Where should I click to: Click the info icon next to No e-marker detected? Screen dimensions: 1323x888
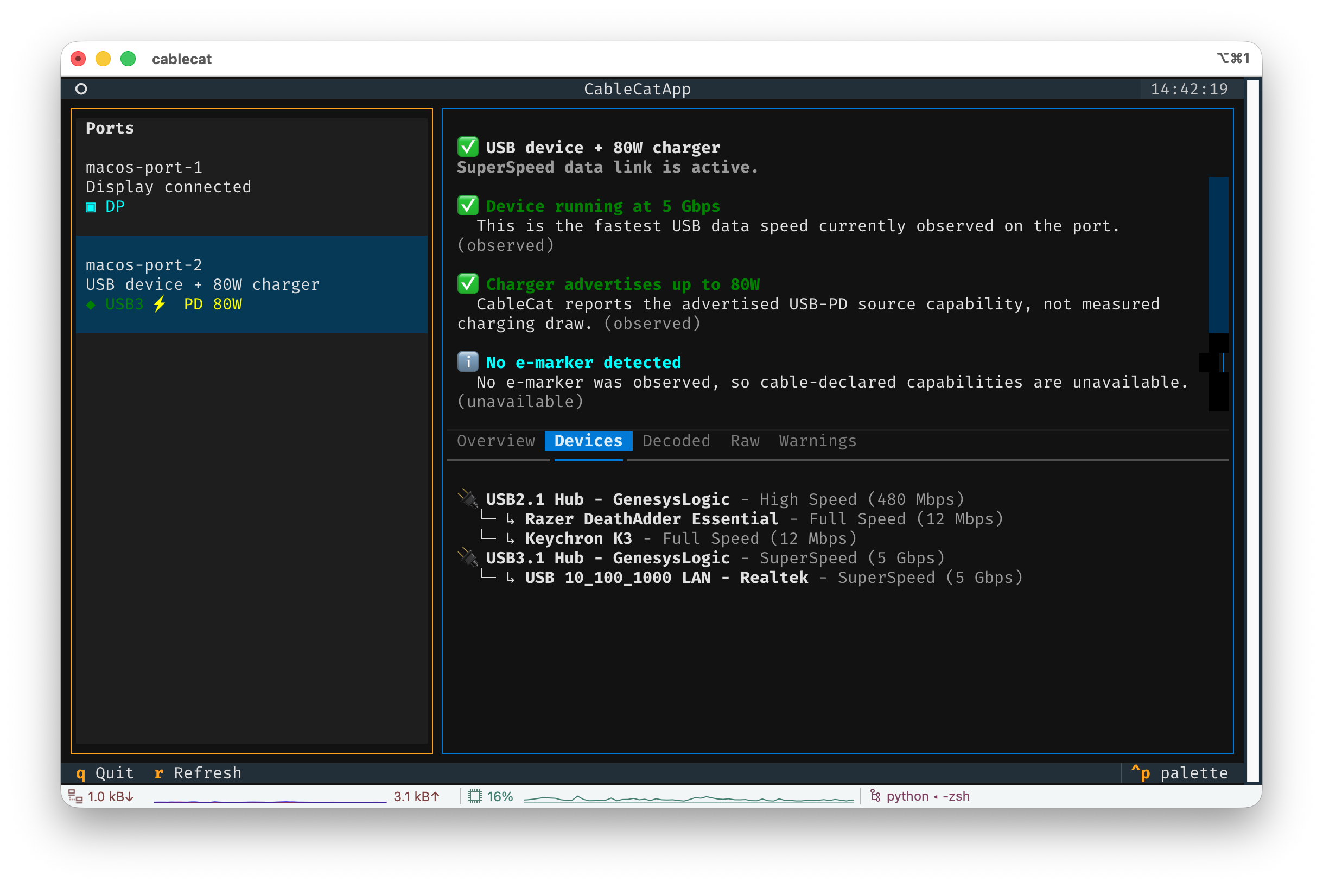pyautogui.click(x=468, y=362)
